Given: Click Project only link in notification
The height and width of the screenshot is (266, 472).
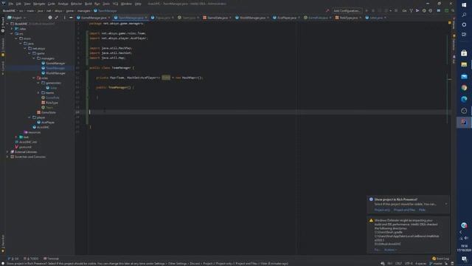Looking at the screenshot, I should (382, 210).
